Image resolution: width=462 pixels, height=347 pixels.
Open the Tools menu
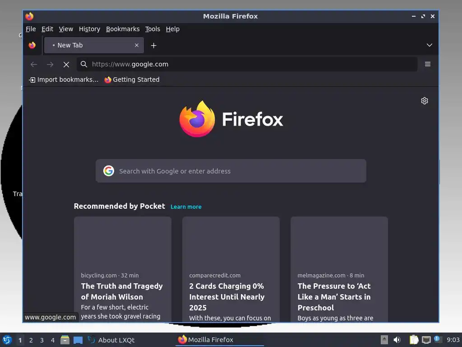click(152, 29)
